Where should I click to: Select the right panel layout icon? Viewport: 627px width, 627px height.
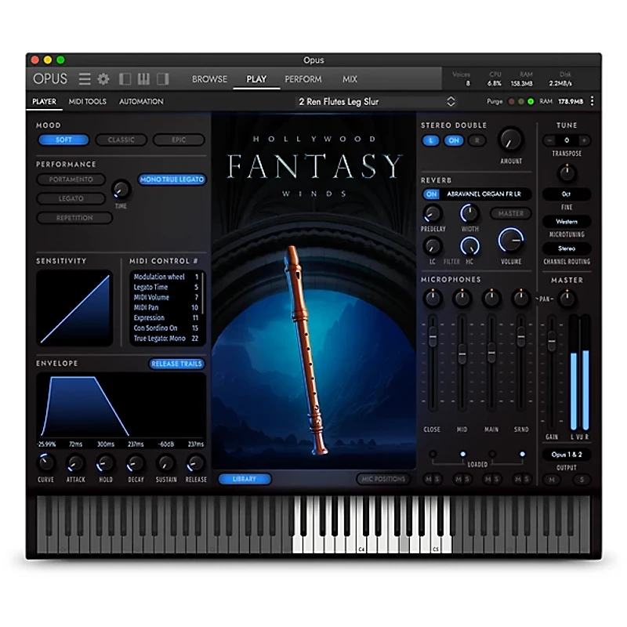coord(163,78)
